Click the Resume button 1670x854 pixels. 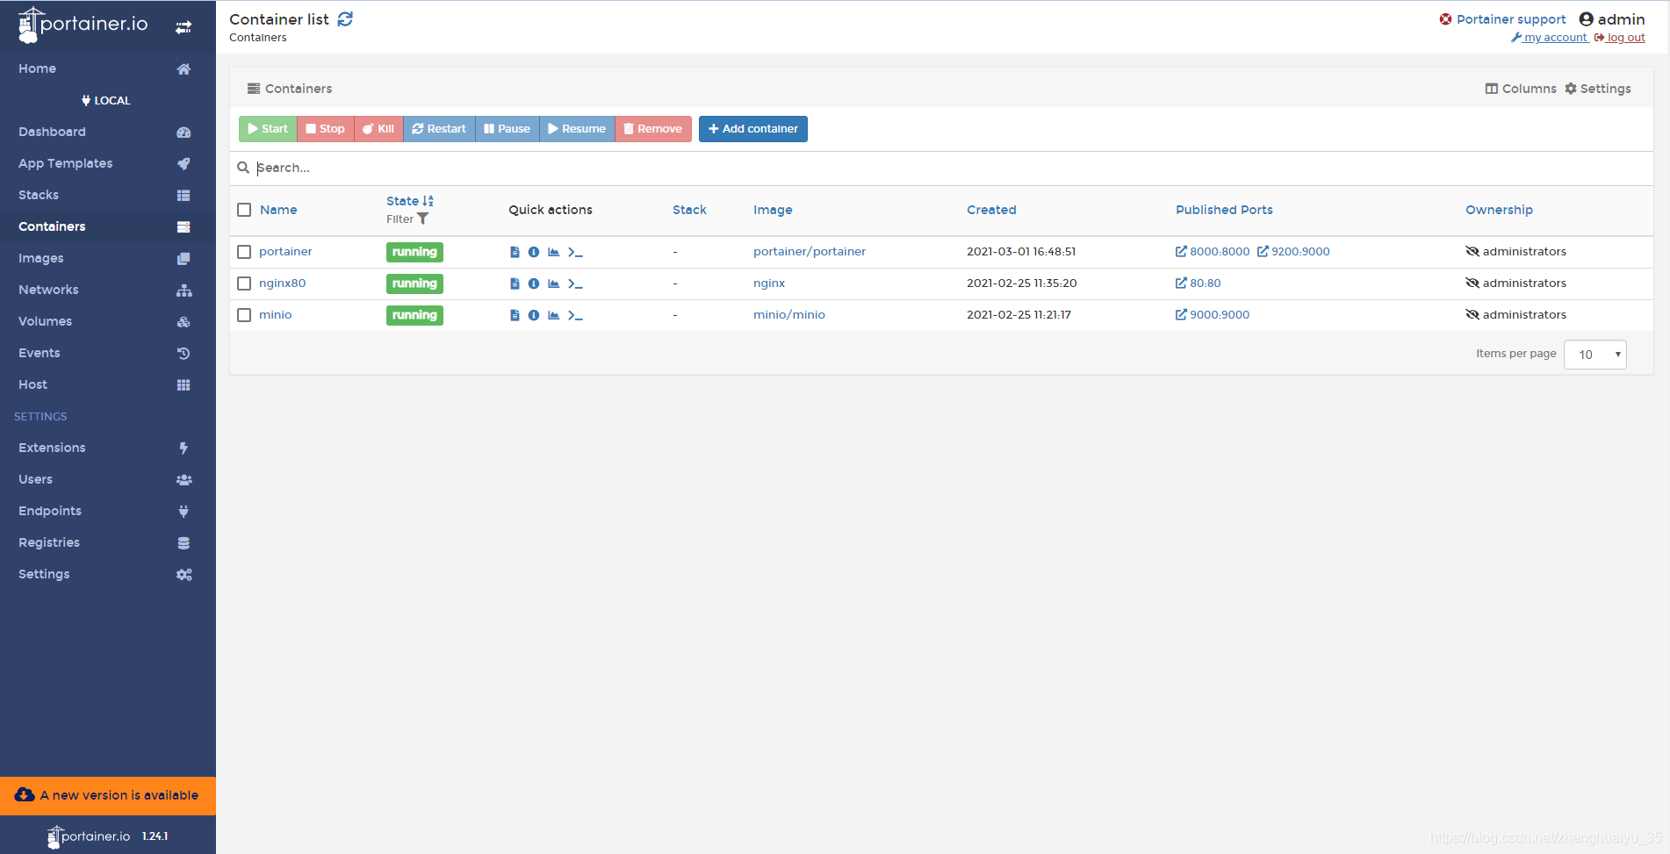coord(578,129)
